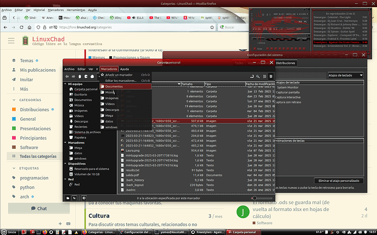Go to previous track in audio player
The height and width of the screenshot is (235, 377).
255,29
